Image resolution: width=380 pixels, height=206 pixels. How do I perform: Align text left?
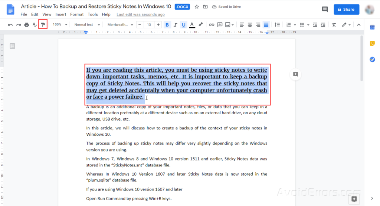(x=242, y=25)
